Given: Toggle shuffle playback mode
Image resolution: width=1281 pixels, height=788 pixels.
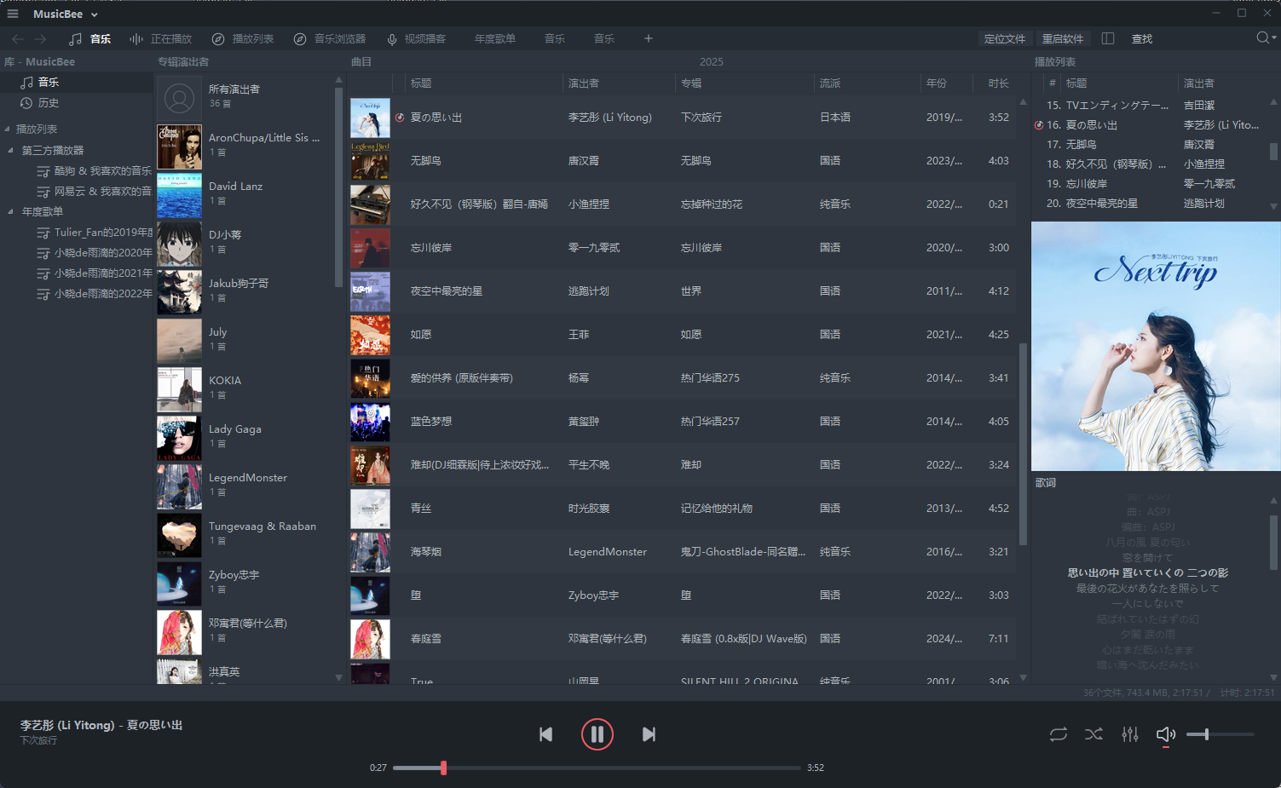Looking at the screenshot, I should pyautogui.click(x=1093, y=734).
